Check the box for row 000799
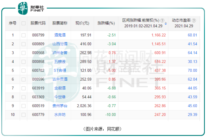This screenshot has height=137, width=207. coord(24,35)
